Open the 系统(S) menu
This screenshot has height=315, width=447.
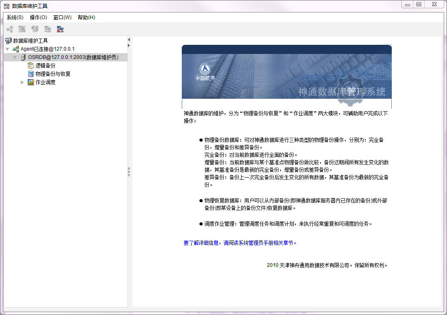click(15, 17)
